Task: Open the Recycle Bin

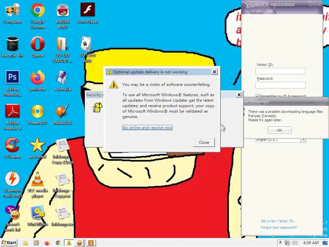Action: [13, 47]
